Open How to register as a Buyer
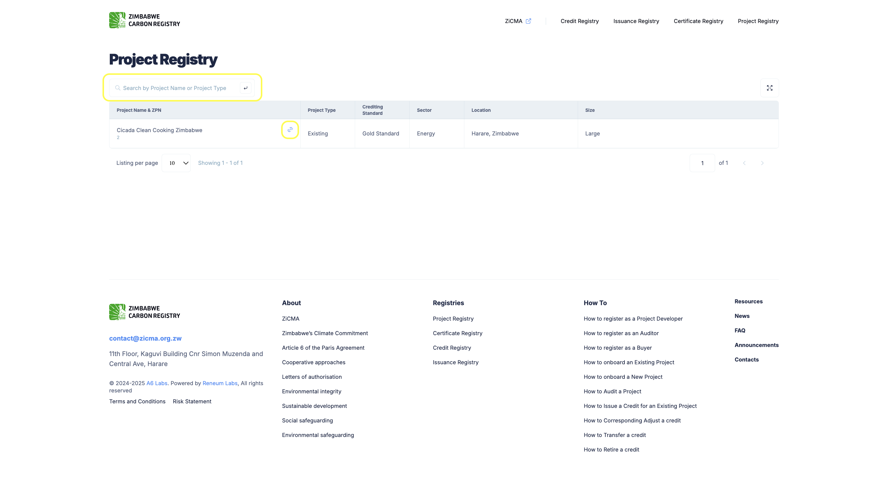888x480 pixels. pyautogui.click(x=618, y=348)
